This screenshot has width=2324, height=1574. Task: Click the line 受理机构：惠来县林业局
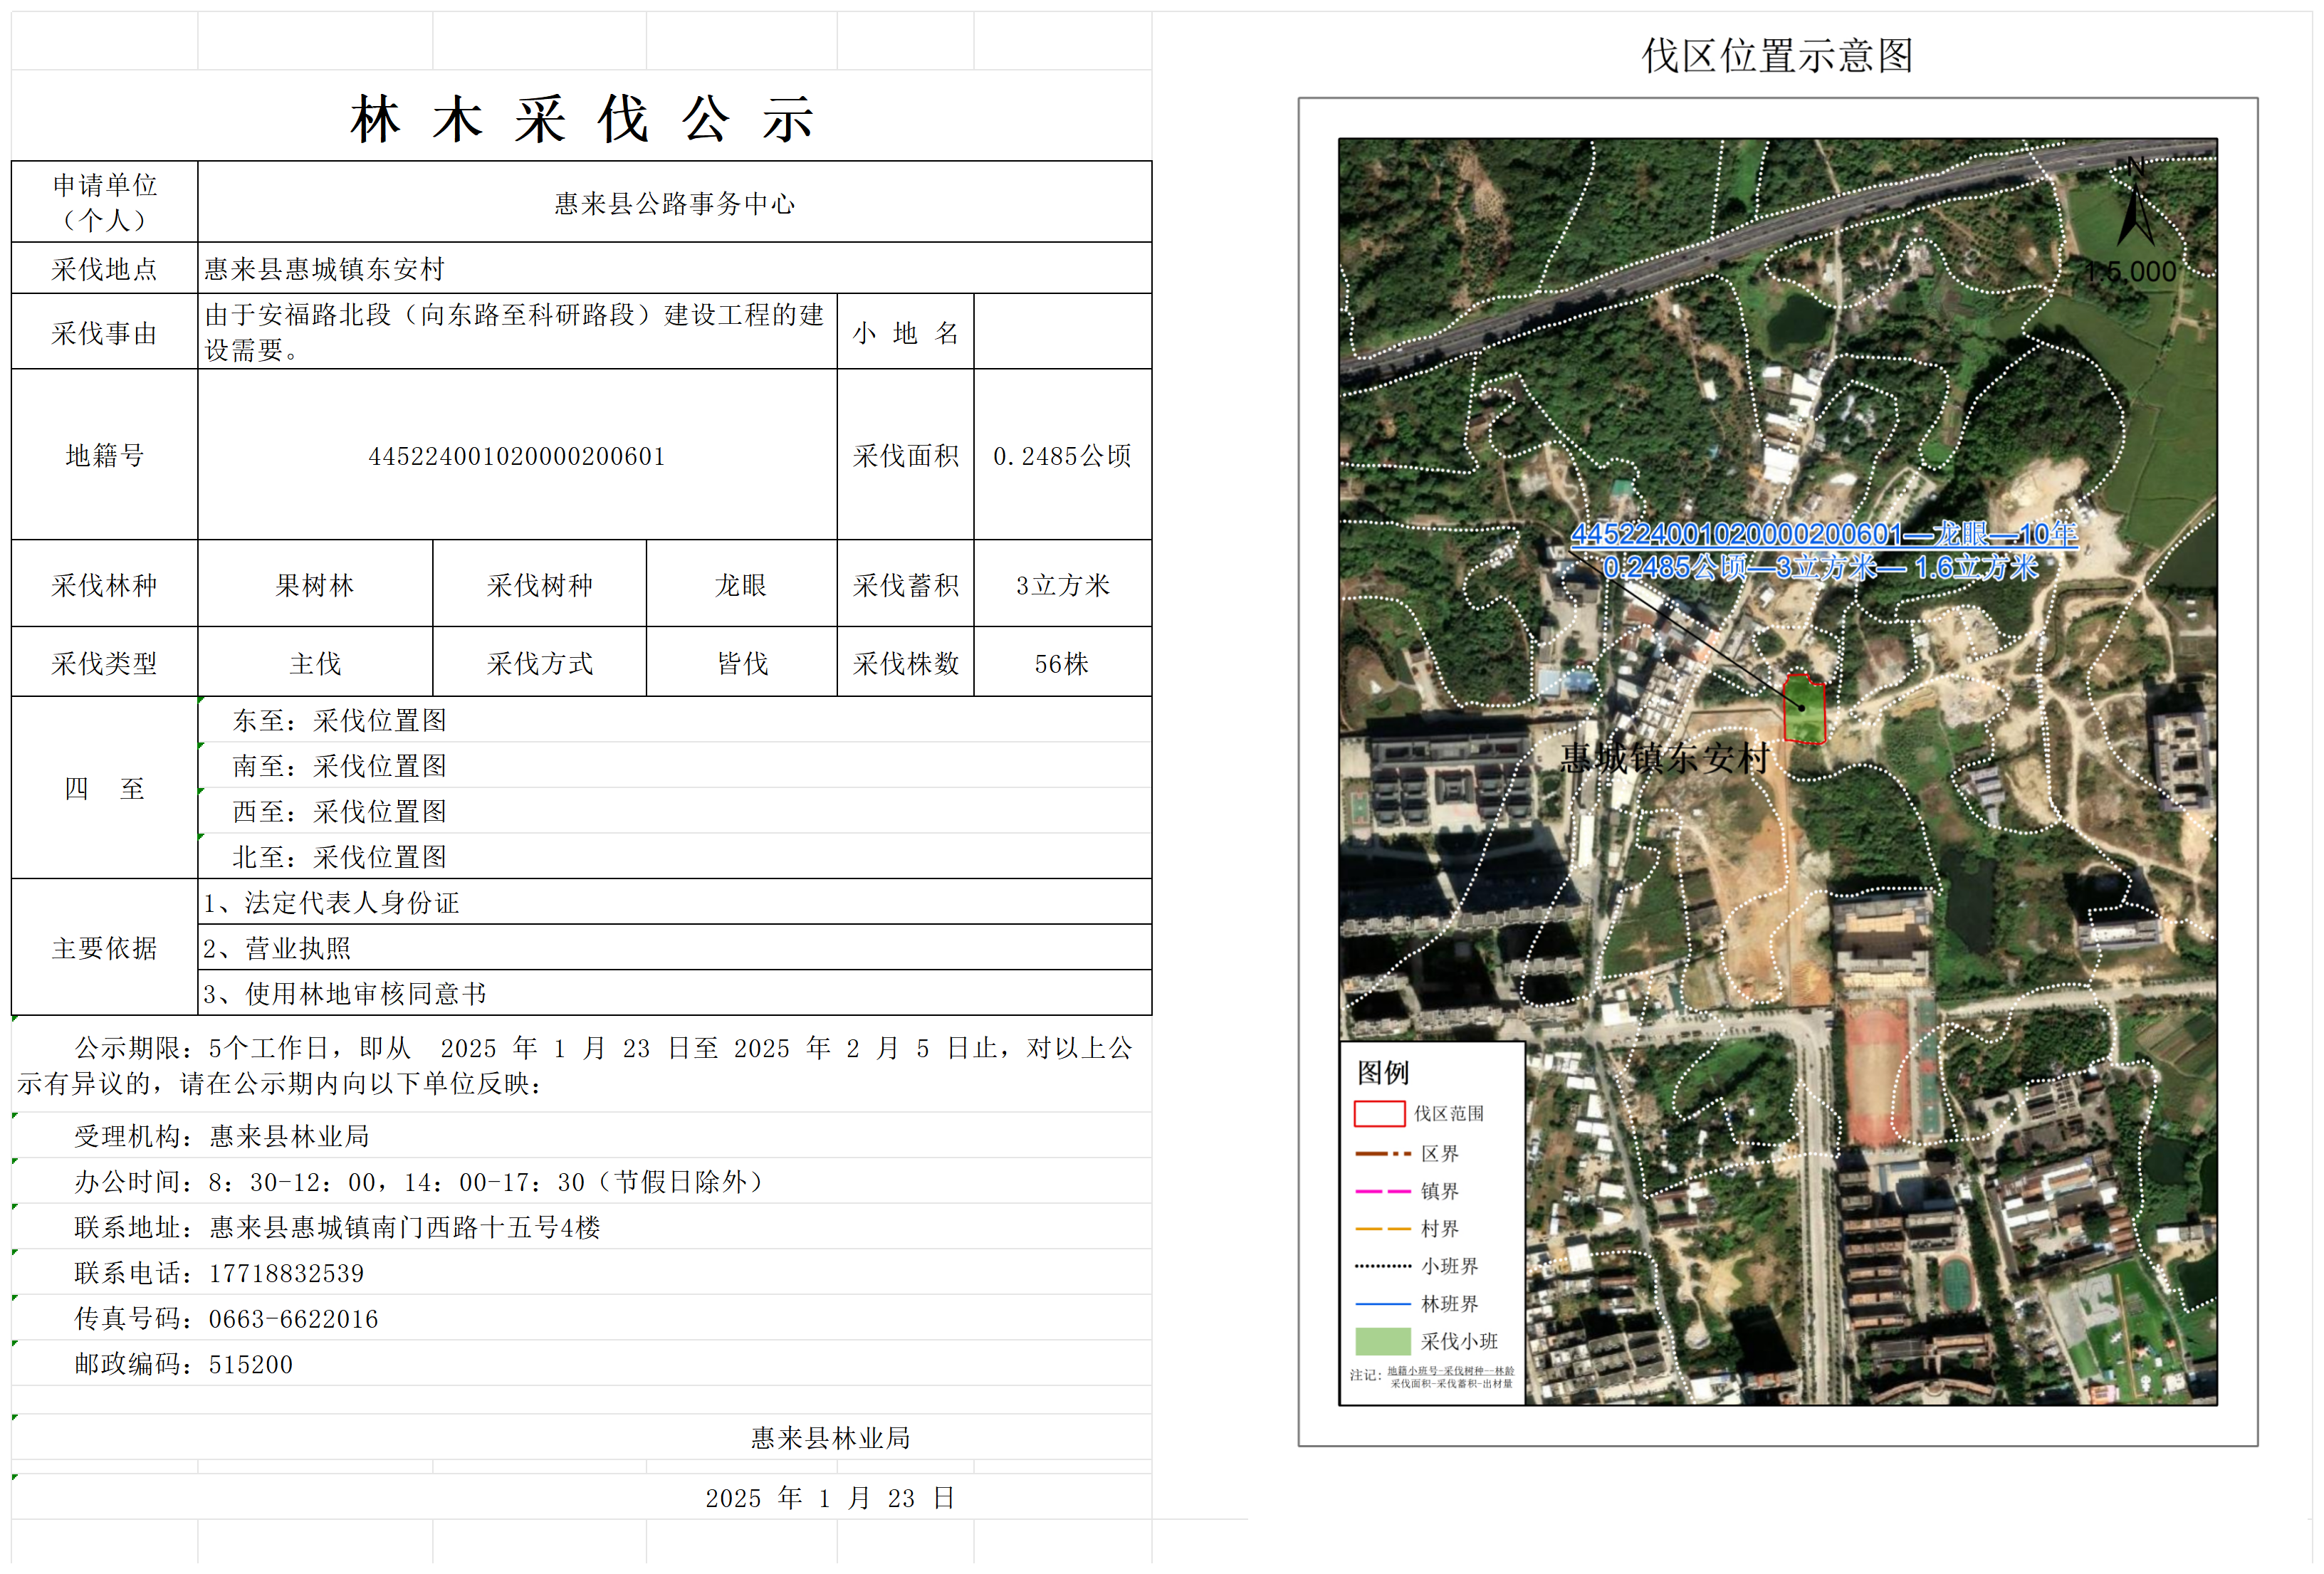point(222,1136)
